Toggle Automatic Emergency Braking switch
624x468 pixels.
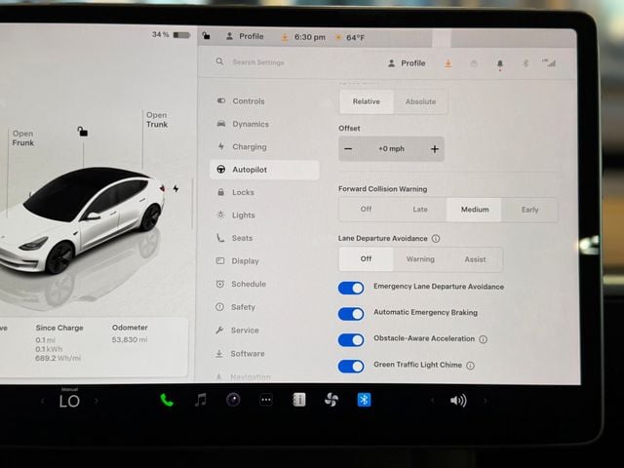[351, 314]
